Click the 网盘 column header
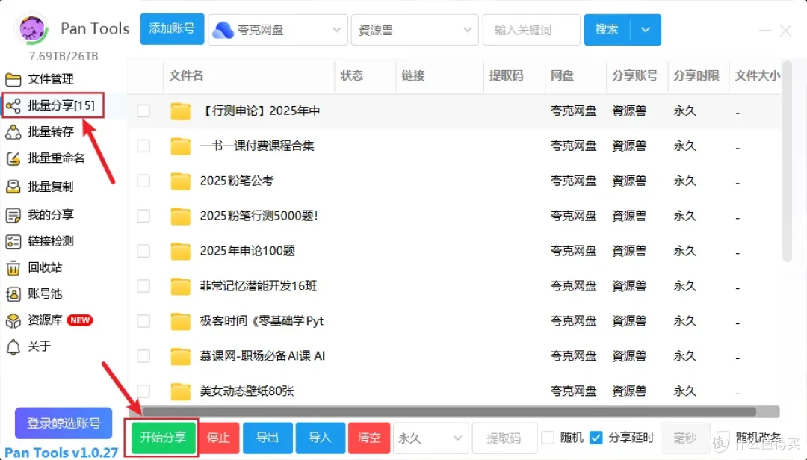The image size is (807, 460). [x=562, y=75]
